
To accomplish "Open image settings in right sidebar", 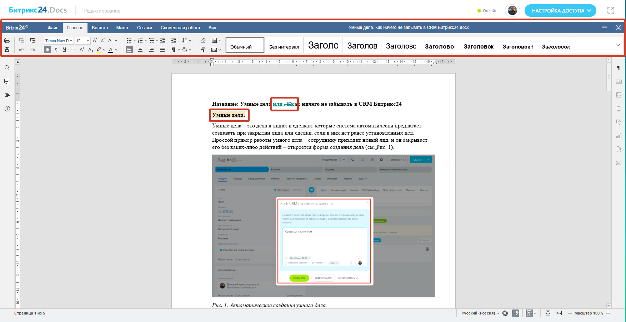I will pyautogui.click(x=619, y=95).
